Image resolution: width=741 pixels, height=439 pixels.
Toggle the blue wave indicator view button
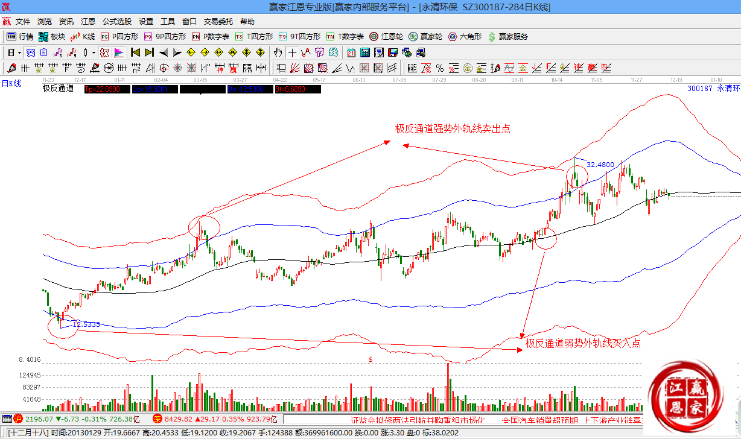30,52
